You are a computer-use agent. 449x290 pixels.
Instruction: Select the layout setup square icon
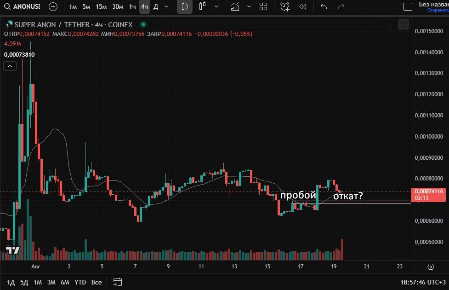[408, 6]
